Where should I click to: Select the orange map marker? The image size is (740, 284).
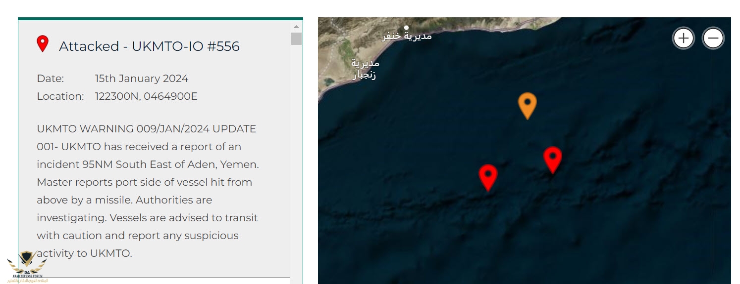coord(527,104)
